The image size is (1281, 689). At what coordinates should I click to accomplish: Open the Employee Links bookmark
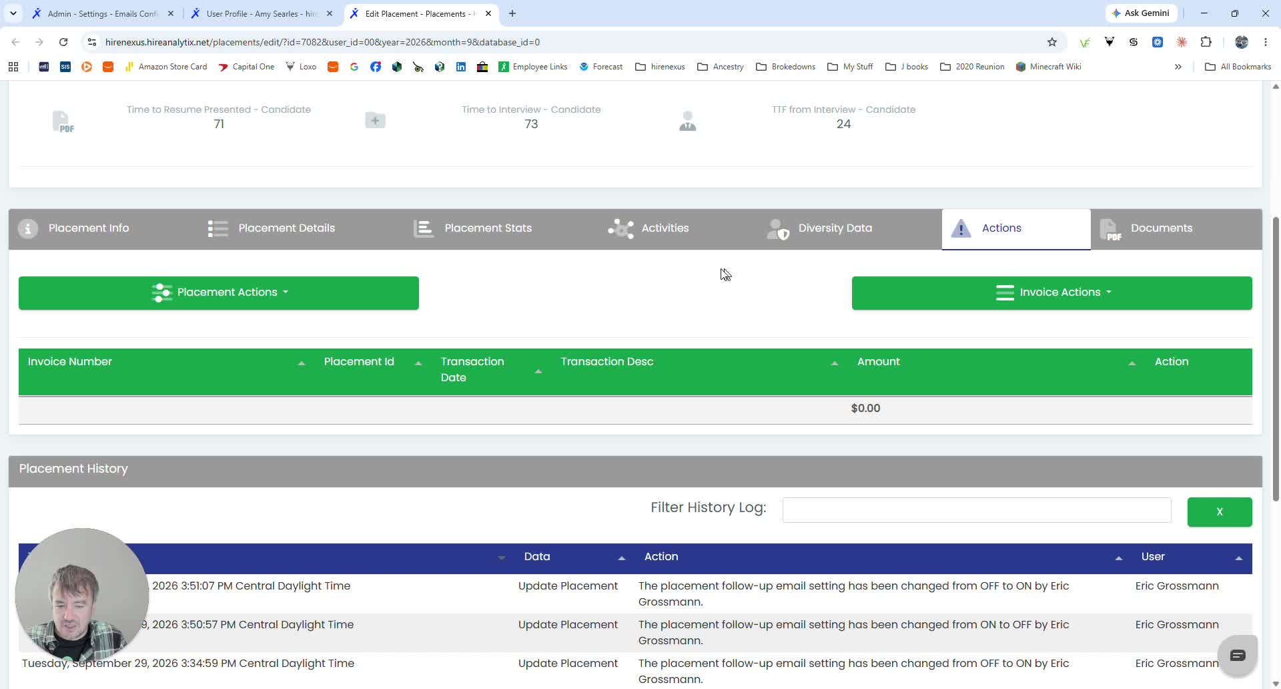[x=533, y=67]
